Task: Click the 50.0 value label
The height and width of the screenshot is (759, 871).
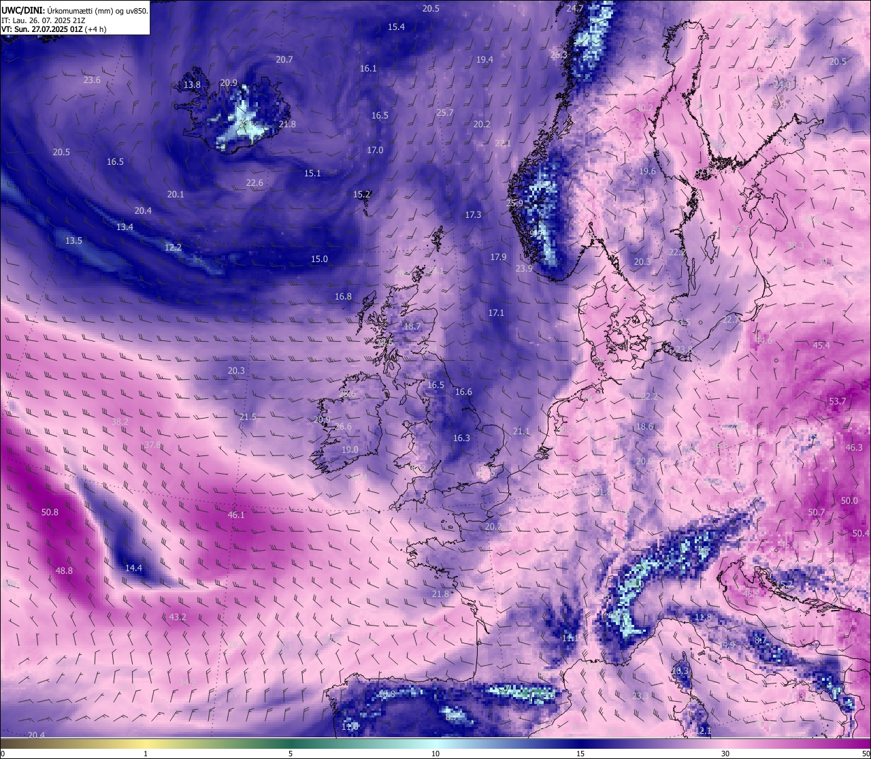Action: 849,501
